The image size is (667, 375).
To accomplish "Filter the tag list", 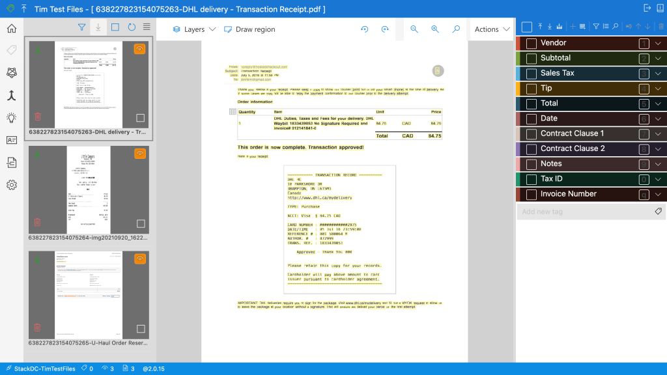I will (x=596, y=26).
